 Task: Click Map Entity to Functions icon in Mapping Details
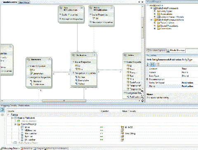coord(2,114)
